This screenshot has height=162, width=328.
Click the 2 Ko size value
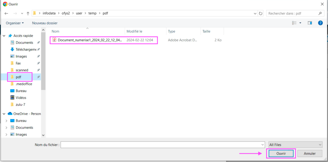click(x=218, y=40)
